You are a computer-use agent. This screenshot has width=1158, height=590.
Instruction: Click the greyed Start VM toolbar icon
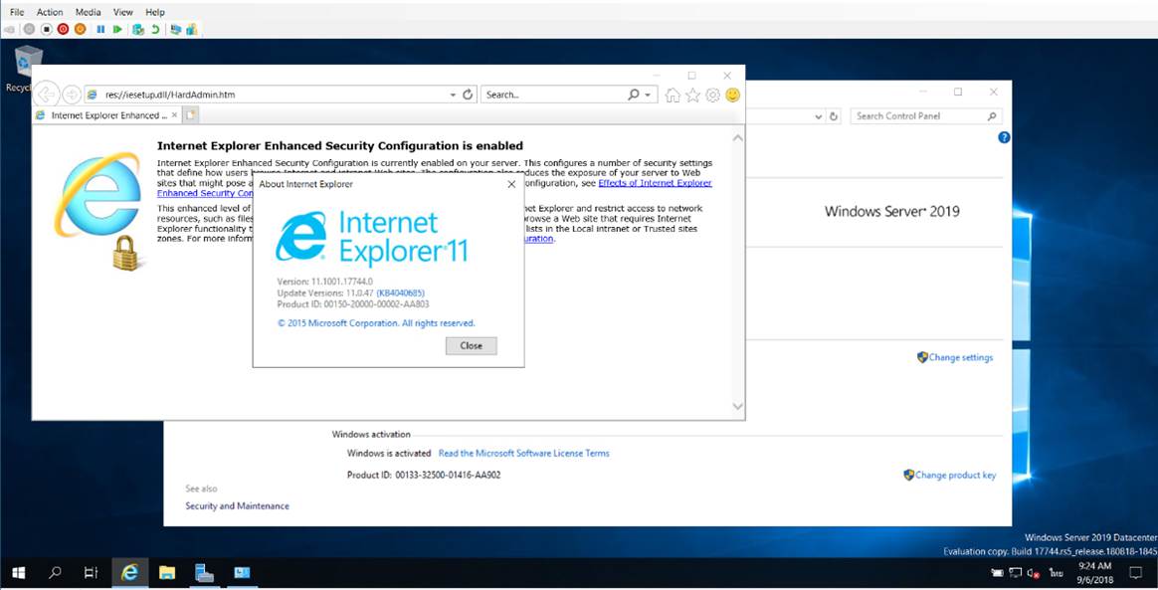pos(29,30)
